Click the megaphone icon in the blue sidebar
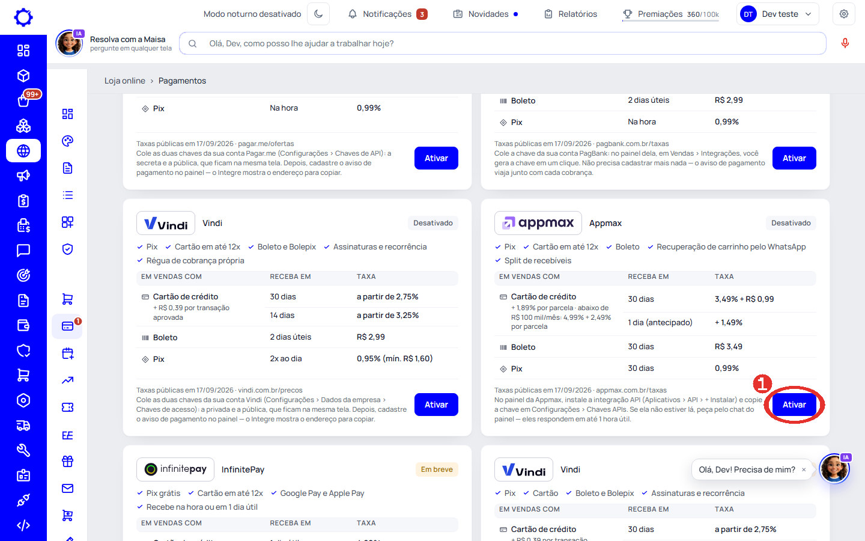 23,176
